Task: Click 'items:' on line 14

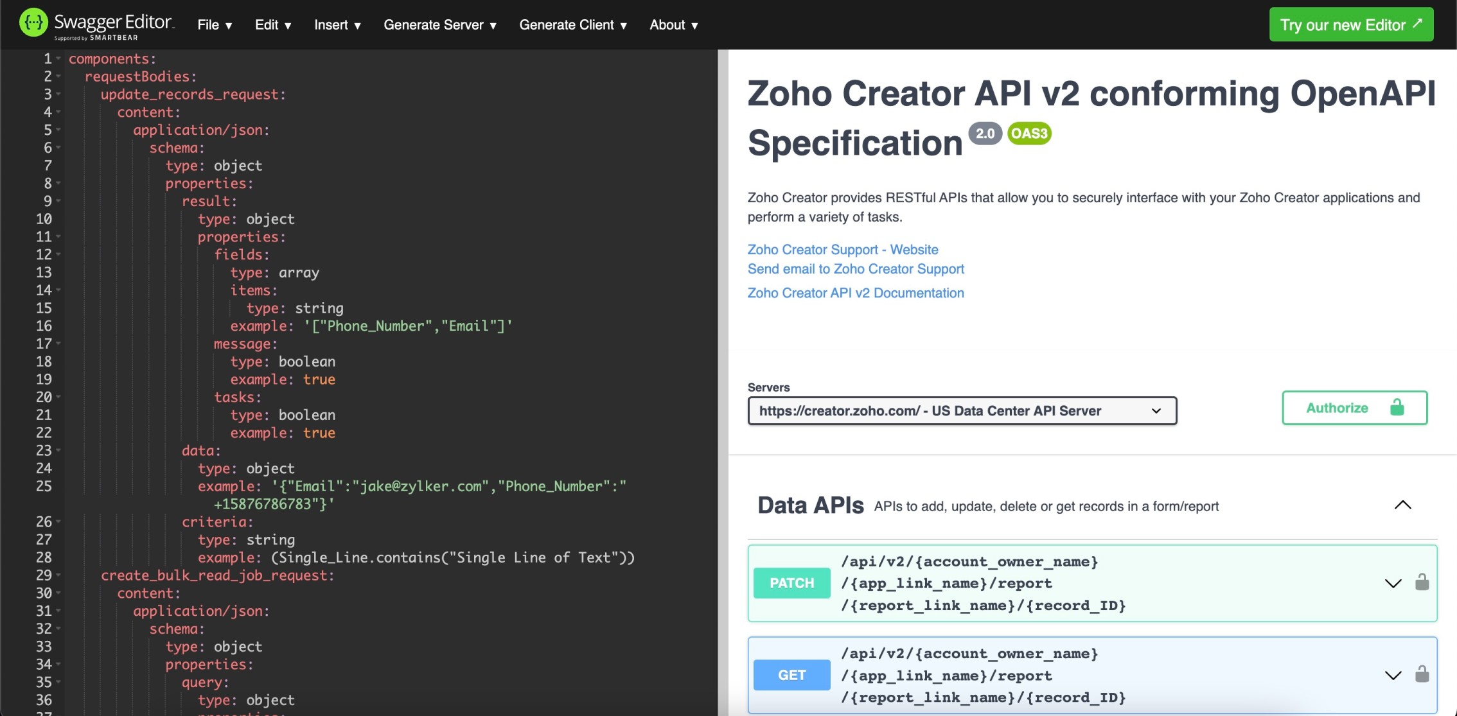Action: [x=254, y=290]
